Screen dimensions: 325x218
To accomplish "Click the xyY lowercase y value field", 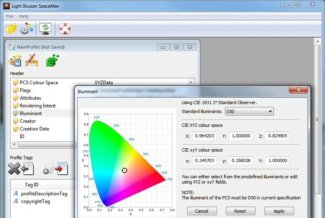I will pyautogui.click(x=241, y=160).
